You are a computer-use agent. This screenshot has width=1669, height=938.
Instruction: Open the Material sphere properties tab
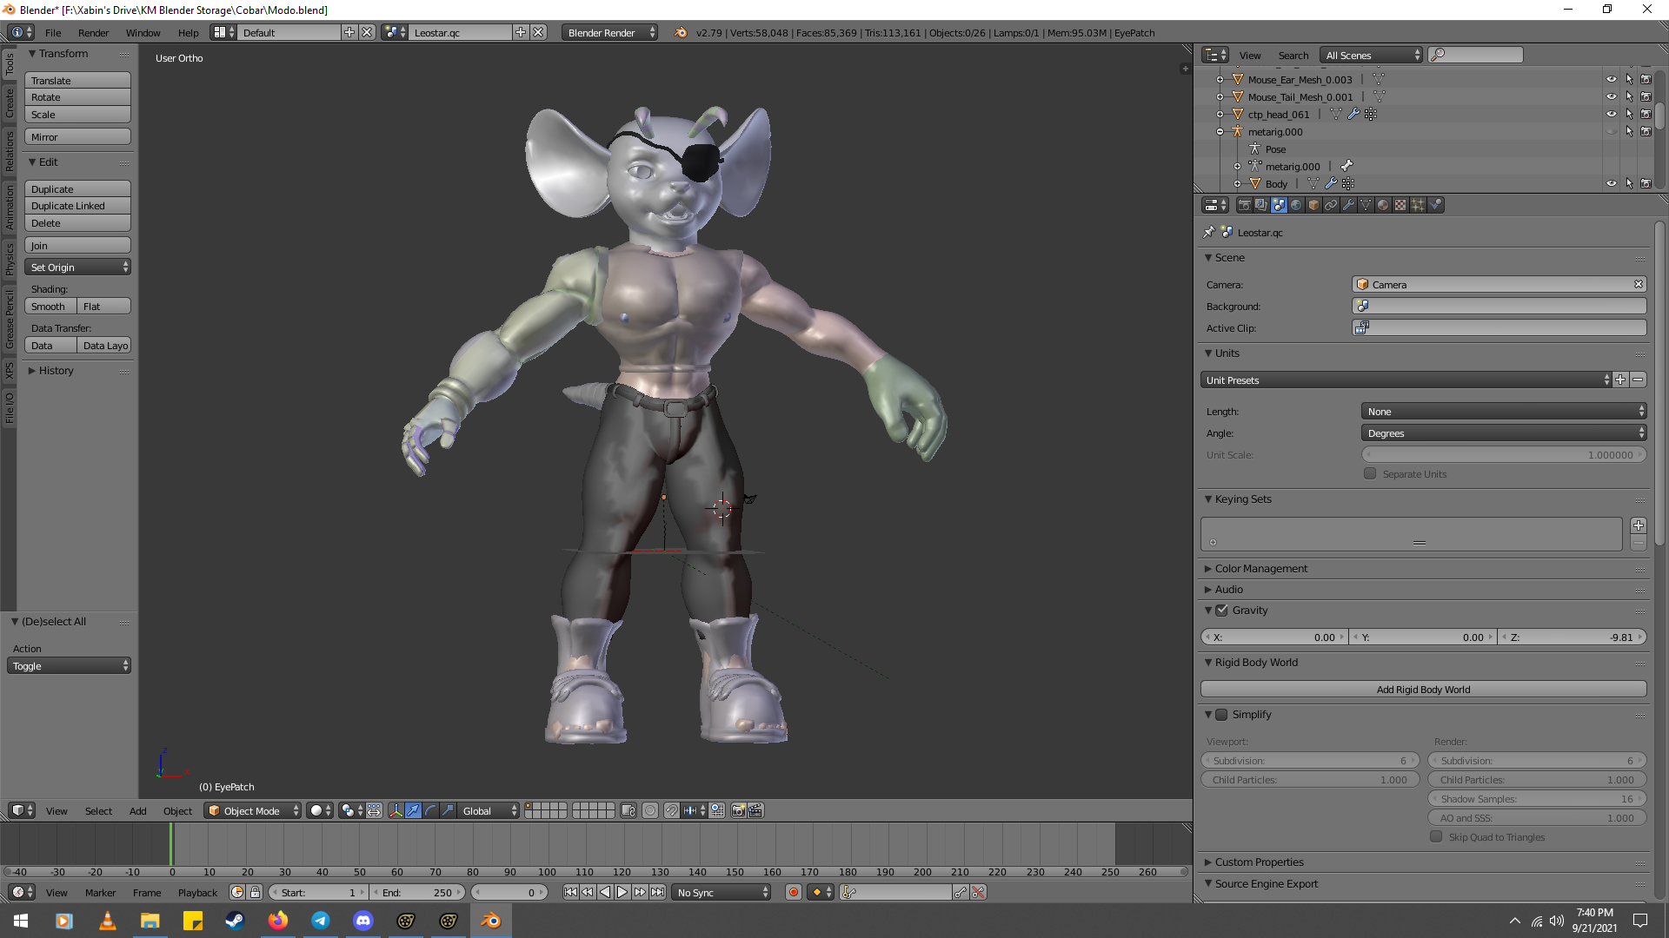coord(1383,205)
